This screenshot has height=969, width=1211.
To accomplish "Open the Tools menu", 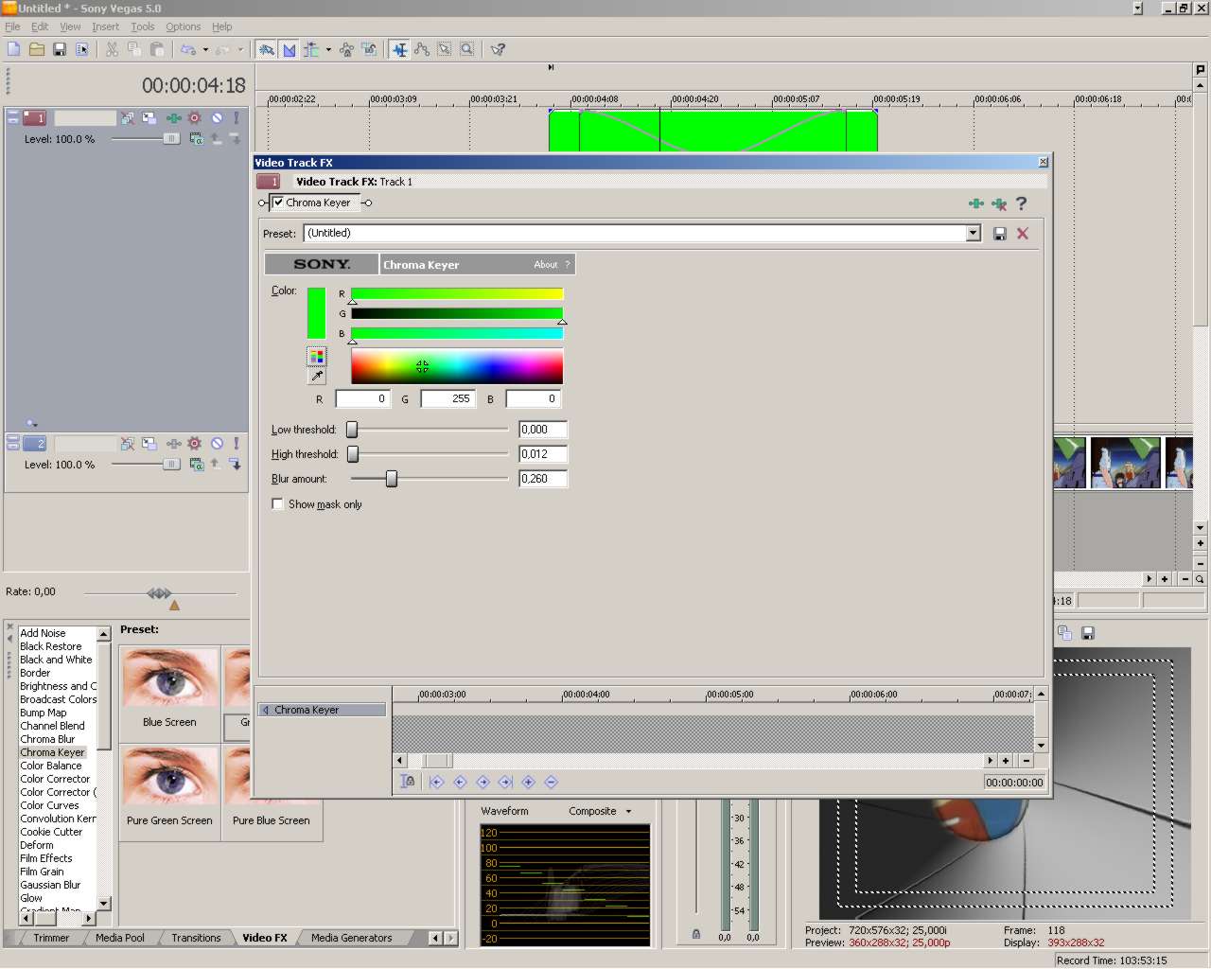I will click(x=143, y=26).
